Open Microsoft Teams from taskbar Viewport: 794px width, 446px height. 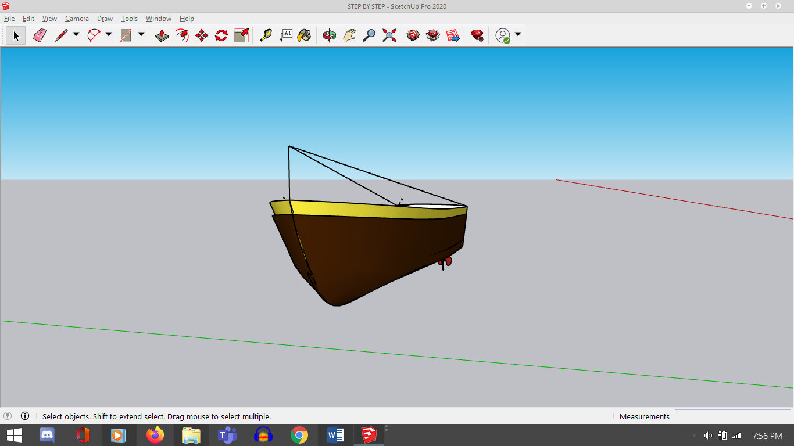227,435
